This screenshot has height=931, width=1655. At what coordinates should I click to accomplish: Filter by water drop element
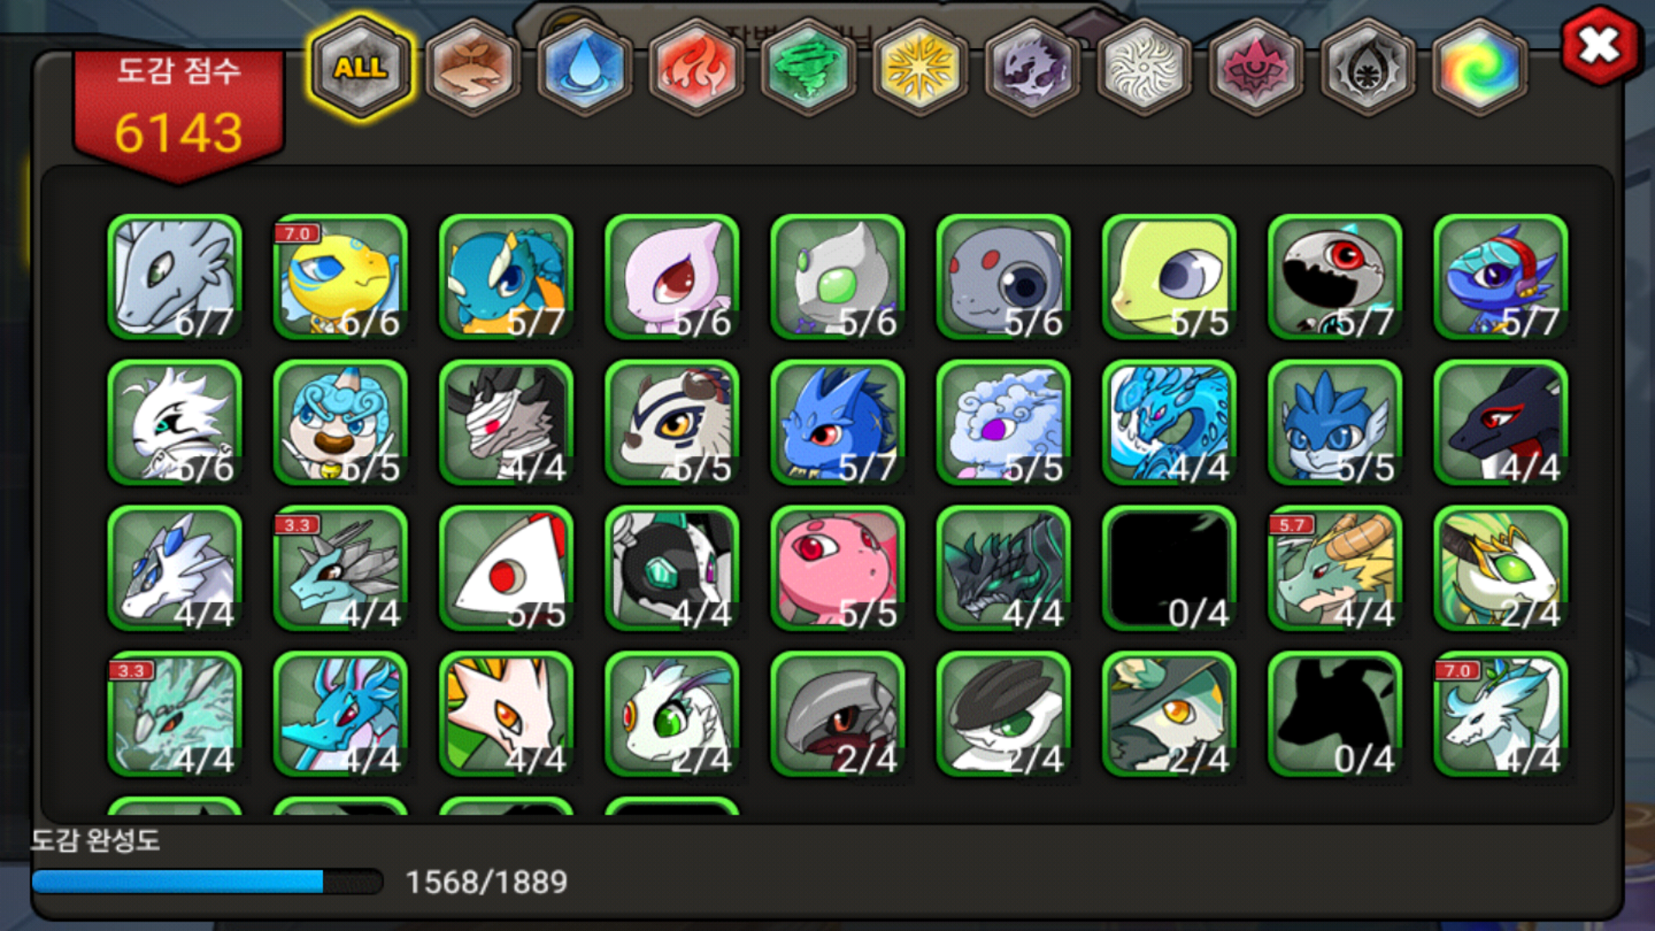pos(584,67)
